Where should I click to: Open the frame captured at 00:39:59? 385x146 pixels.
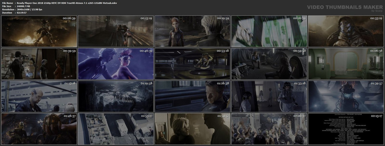tap(39, 64)
